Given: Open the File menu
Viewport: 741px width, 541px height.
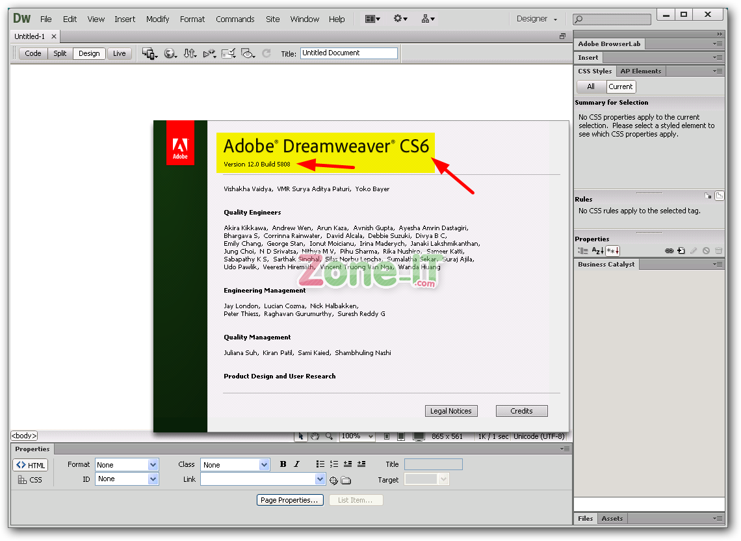Looking at the screenshot, I should (46, 19).
